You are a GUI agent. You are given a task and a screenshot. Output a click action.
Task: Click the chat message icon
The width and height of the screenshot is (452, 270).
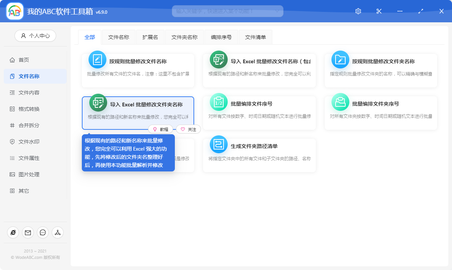[x=42, y=232]
